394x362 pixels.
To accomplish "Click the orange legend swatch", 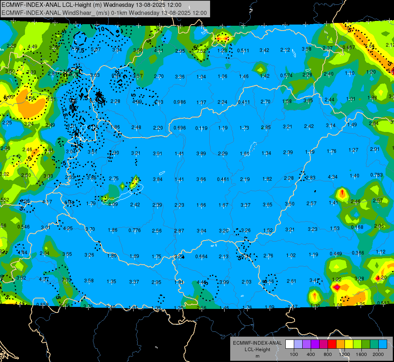I will [340, 344].
